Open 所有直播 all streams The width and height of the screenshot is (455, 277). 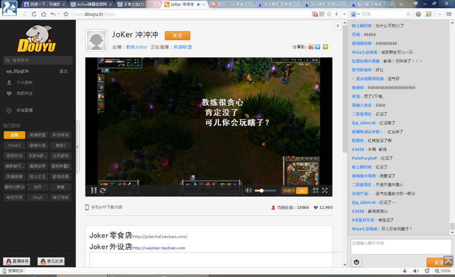25,110
